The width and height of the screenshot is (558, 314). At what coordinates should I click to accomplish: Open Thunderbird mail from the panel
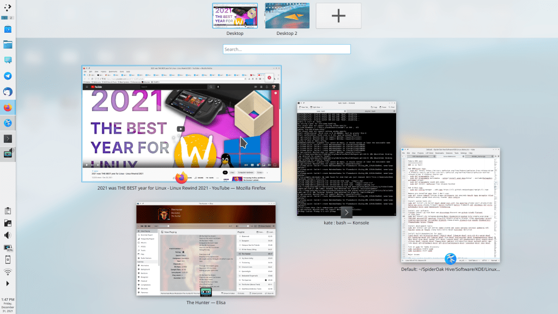tap(8, 92)
